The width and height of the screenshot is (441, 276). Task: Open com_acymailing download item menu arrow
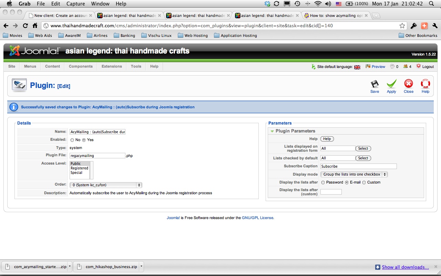70,267
